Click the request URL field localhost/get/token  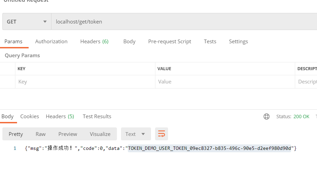point(184,21)
